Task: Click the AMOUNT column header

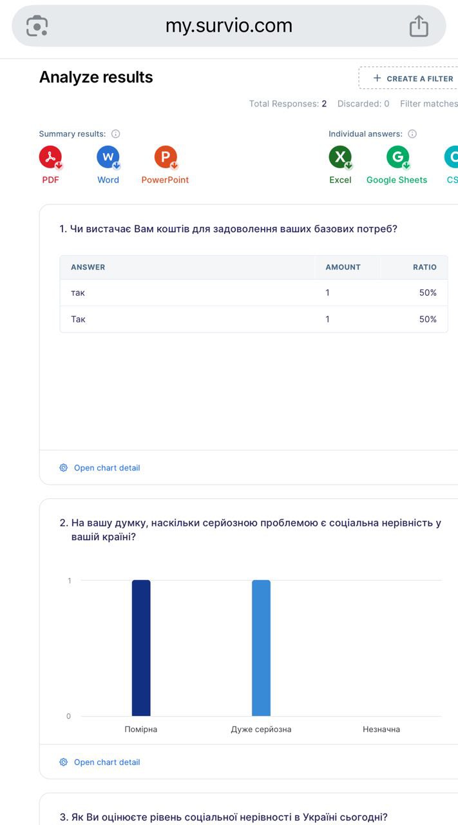Action: [343, 267]
